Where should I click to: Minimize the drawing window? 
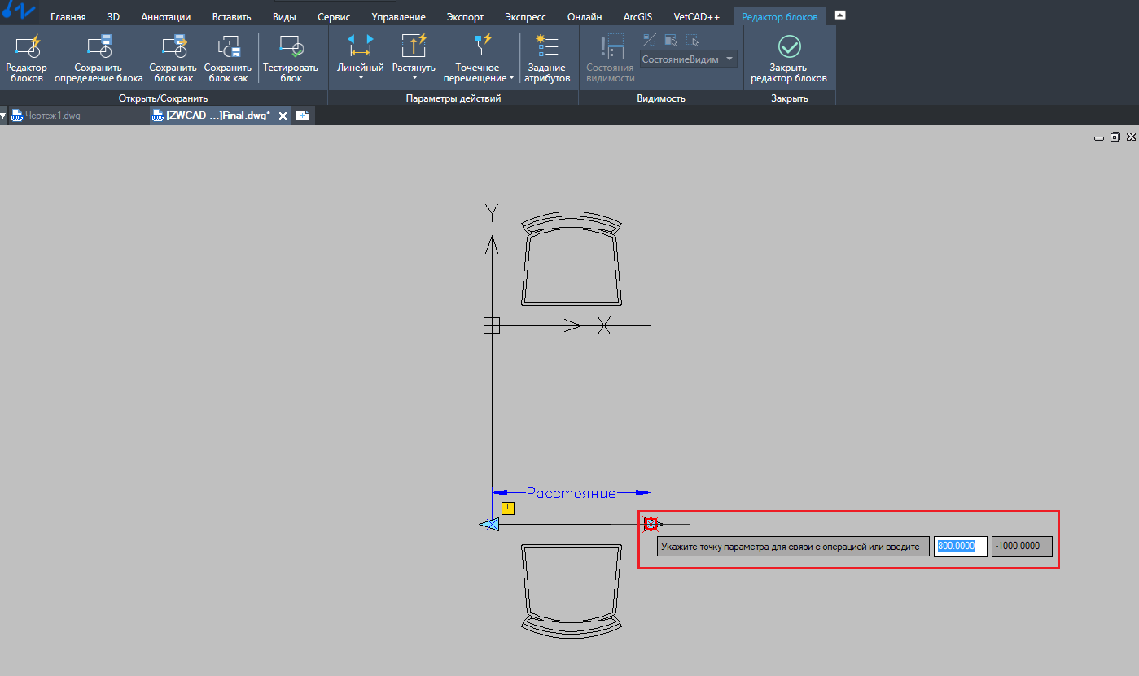(x=1101, y=138)
